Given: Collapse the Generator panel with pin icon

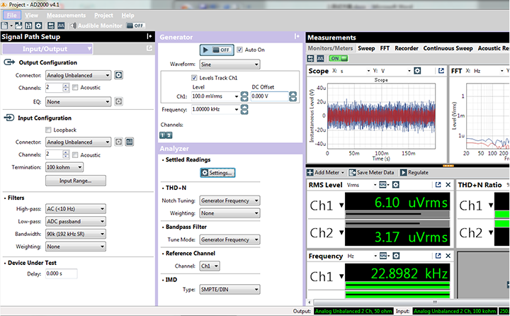Looking at the screenshot, I should pos(297,36).
